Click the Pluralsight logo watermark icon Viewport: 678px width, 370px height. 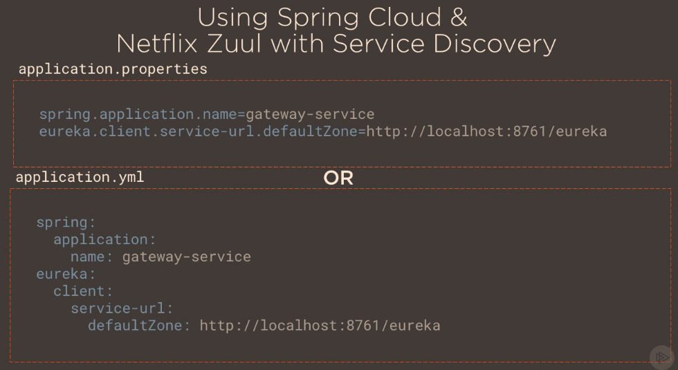coord(662,357)
